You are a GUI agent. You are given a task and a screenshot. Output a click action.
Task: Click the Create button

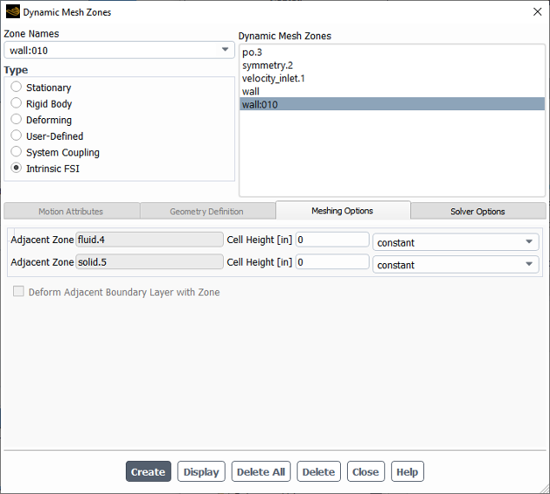148,471
